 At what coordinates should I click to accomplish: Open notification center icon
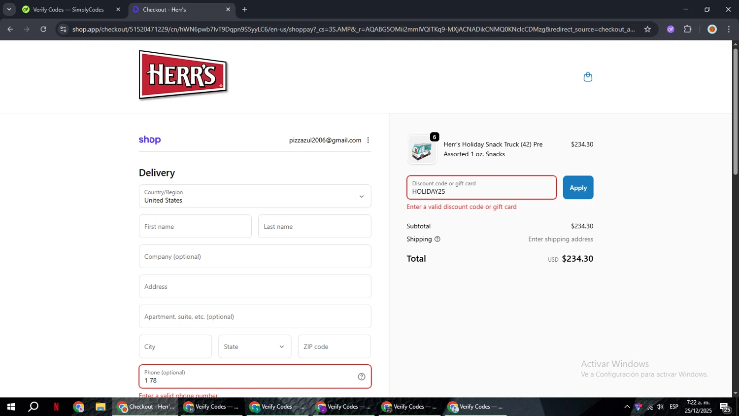(x=725, y=407)
